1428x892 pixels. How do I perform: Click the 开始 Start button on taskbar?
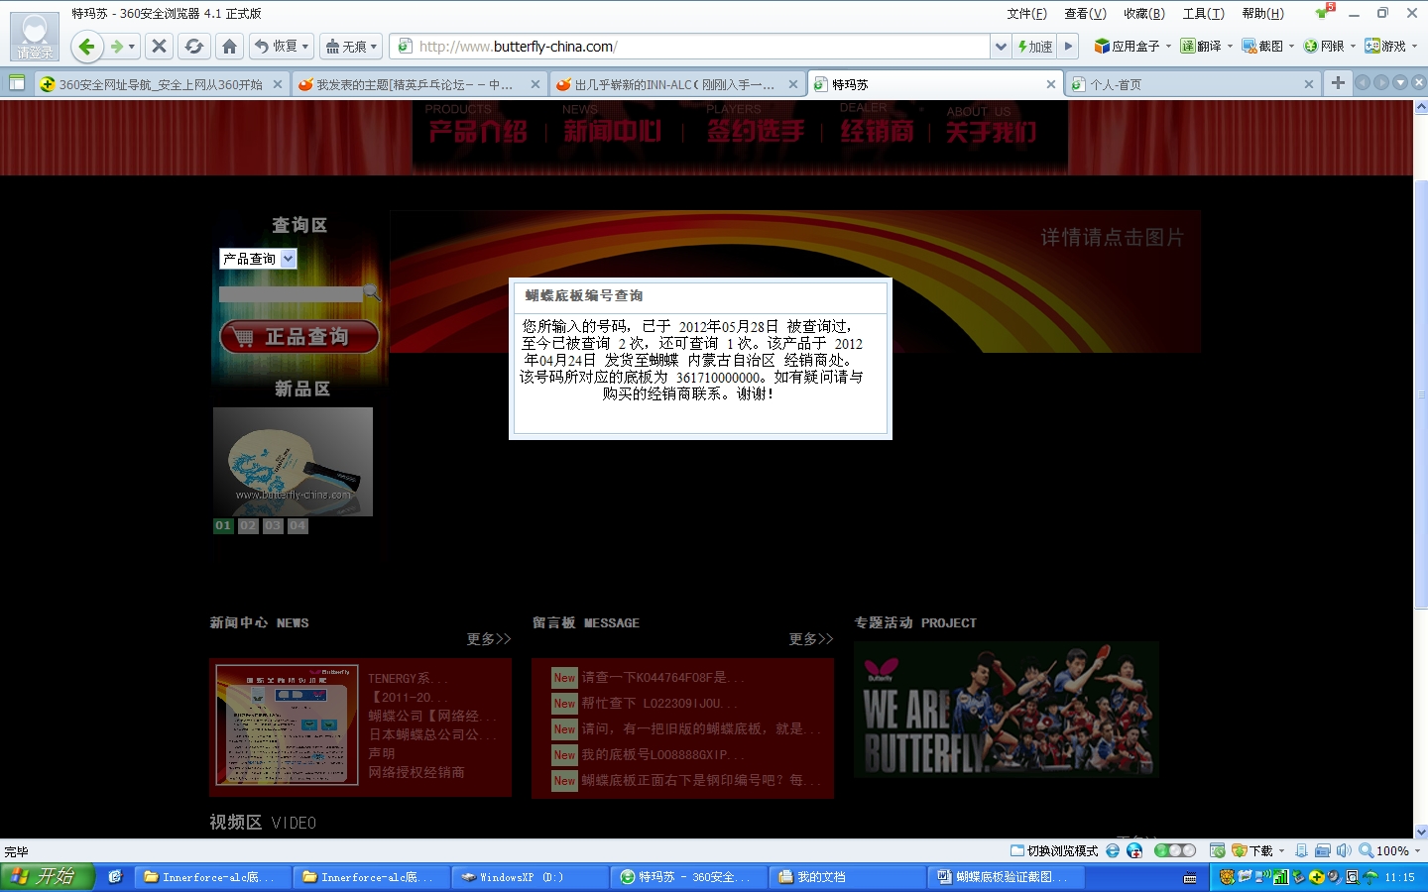click(47, 877)
